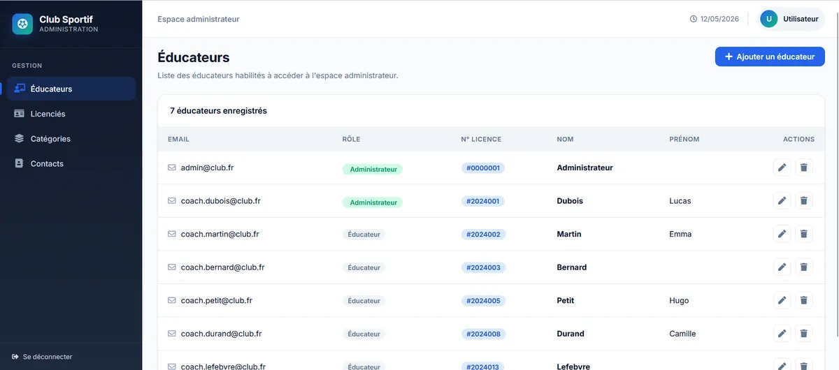Viewport: 839px width, 370px height.
Task: Click the Club Sportif soccer ball logo
Action: 22,24
